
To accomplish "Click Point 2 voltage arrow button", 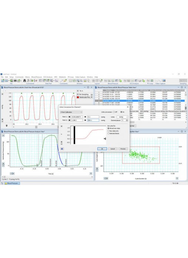I will point(69,120).
